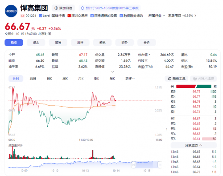The image size is (223, 176).
Task: Switch chart to 五日 view
Action: [x=33, y=79]
